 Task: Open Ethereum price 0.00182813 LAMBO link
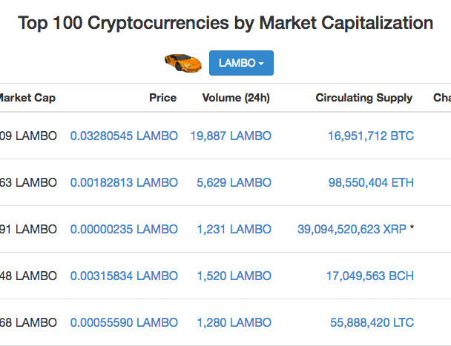coord(124,182)
